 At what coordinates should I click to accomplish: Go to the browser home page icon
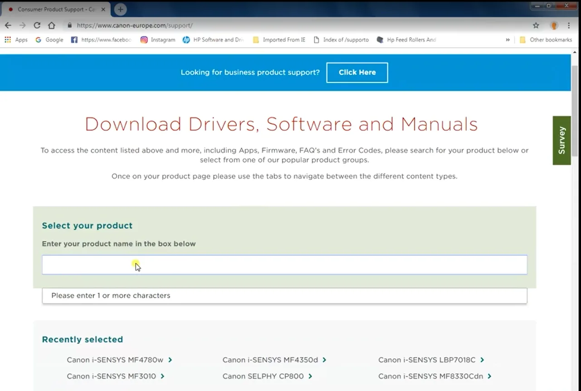point(52,25)
